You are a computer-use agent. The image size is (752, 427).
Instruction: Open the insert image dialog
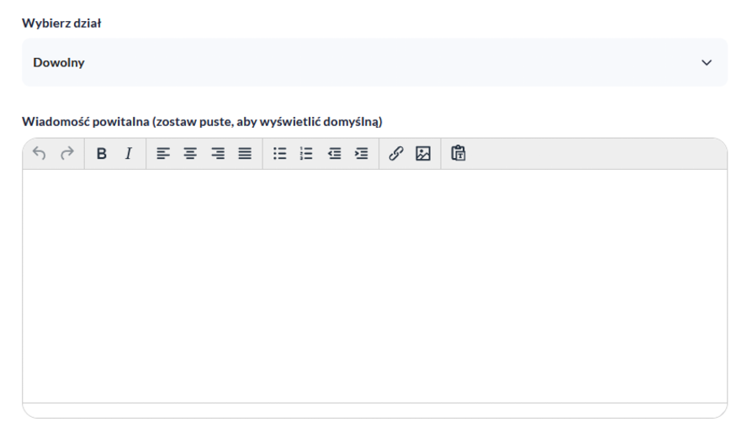point(423,154)
